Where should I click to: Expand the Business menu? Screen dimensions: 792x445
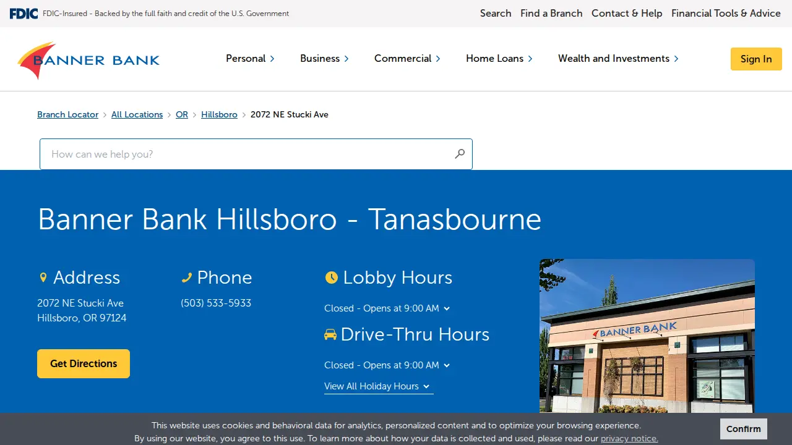325,58
